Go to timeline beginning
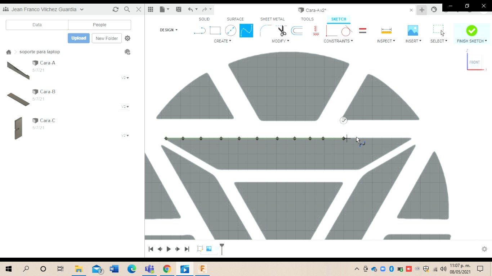 click(x=151, y=249)
